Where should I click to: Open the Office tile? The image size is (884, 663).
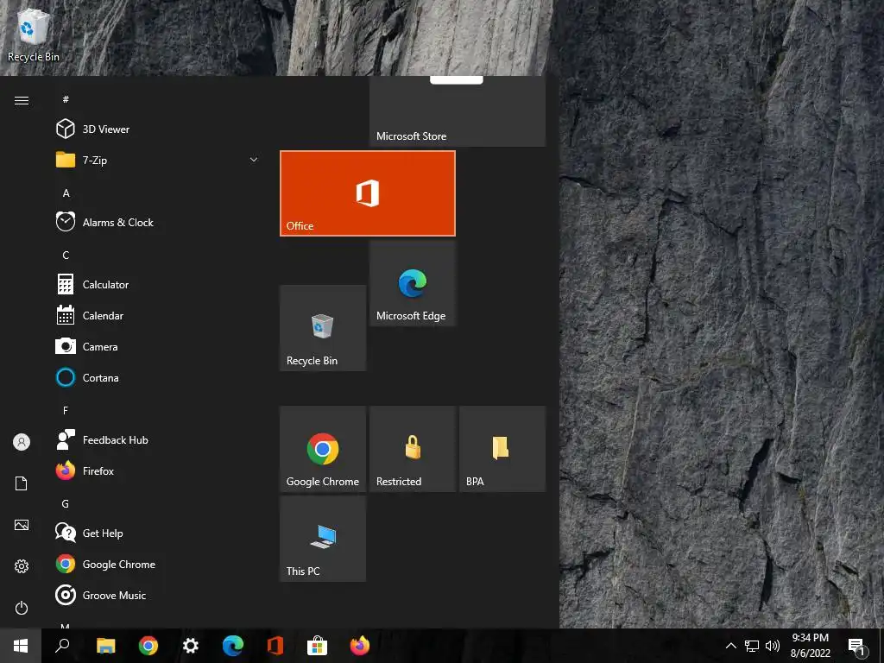[368, 193]
